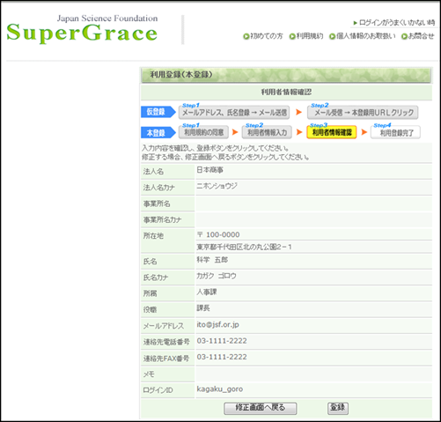Viewport: 441px width, 422px height.
Task: Click orange arrow after メール送信 step
Action: click(298, 112)
